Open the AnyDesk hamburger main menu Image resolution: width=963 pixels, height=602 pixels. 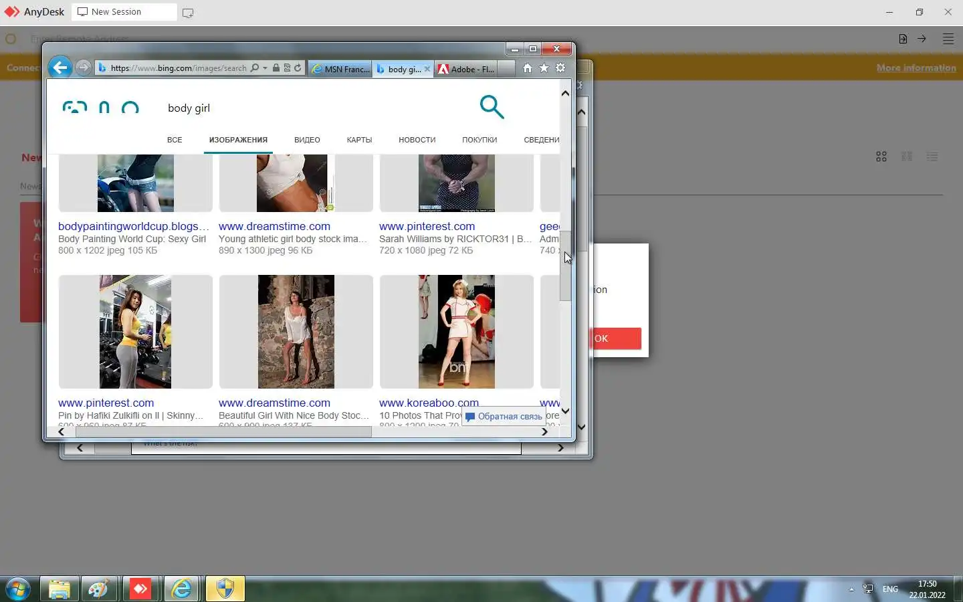pos(948,39)
